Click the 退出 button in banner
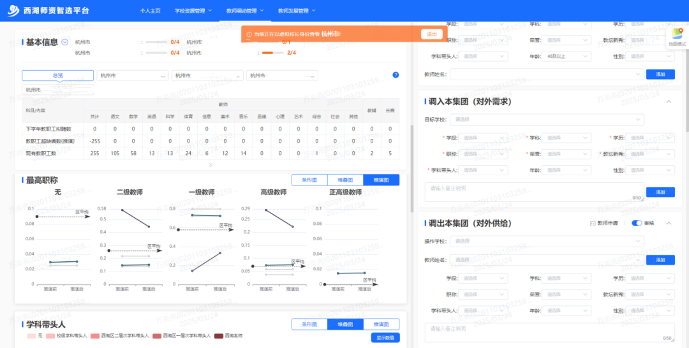 431,34
